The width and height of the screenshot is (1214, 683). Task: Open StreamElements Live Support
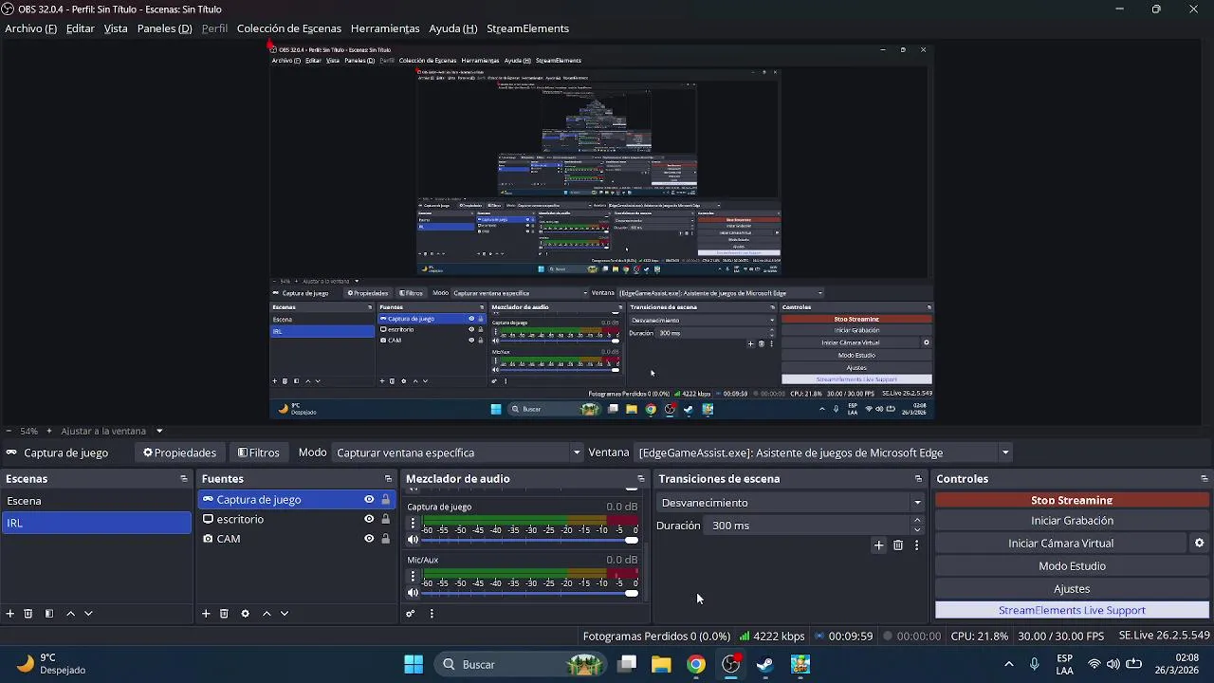tap(1072, 610)
